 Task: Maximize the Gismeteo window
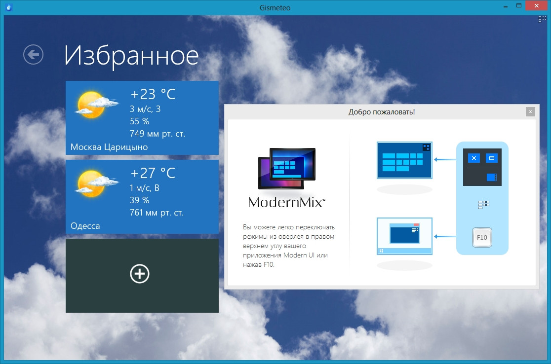(519, 5)
